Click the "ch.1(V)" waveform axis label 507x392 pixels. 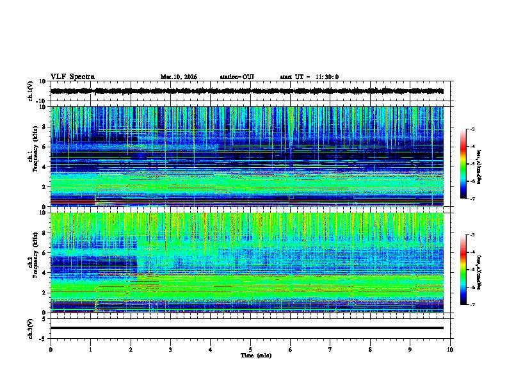31,91
